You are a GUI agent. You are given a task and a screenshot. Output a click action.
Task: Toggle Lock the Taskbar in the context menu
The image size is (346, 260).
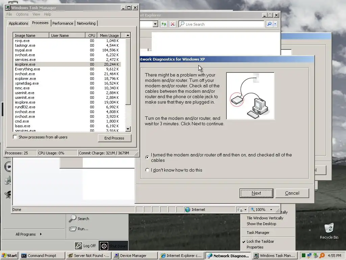coord(260,241)
